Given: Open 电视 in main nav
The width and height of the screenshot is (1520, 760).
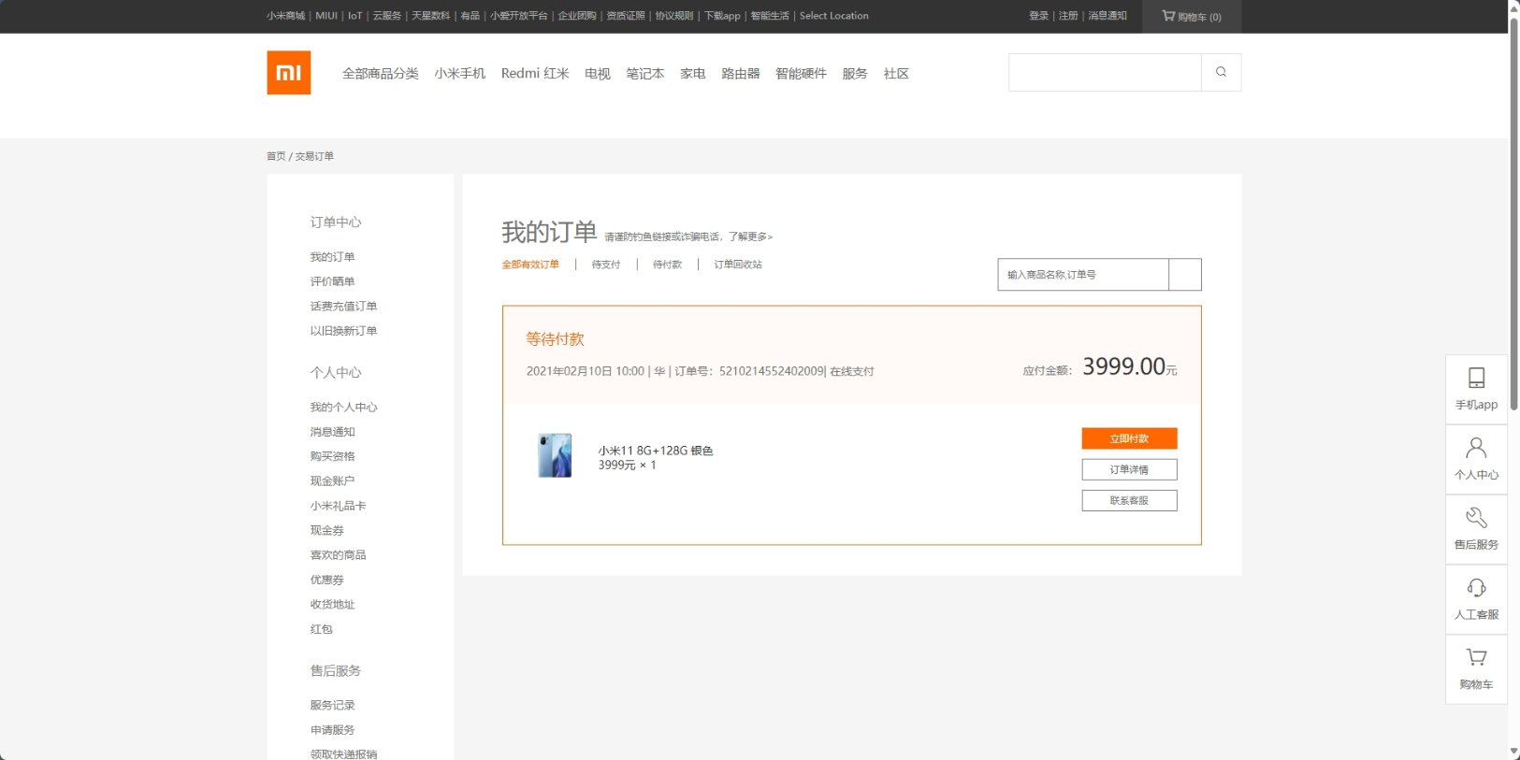Looking at the screenshot, I should coord(598,73).
